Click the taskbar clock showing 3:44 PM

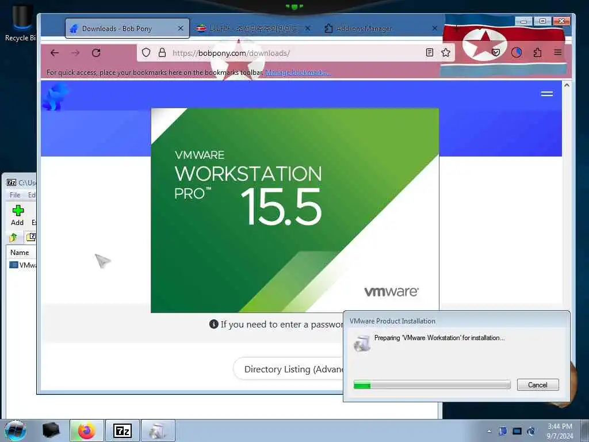point(560,430)
